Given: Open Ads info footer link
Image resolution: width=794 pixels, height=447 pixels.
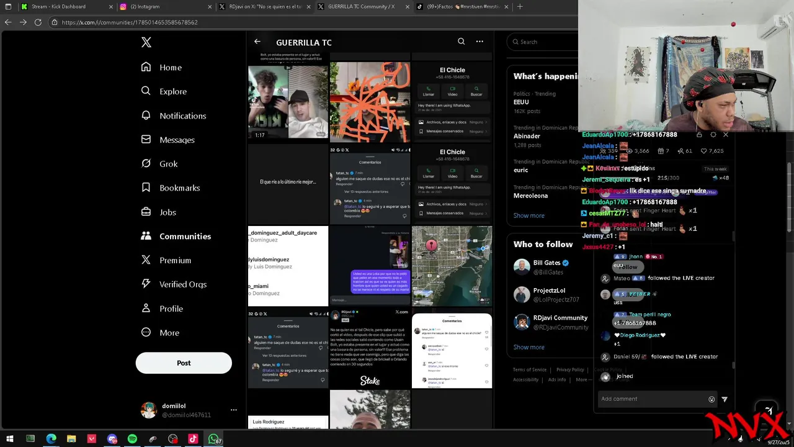Looking at the screenshot, I should click(557, 379).
